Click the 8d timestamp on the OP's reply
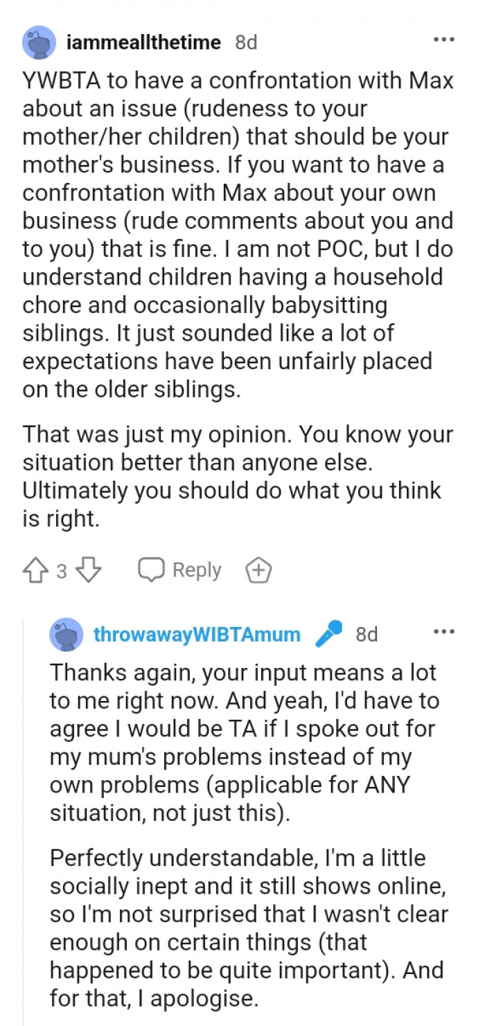 369,633
